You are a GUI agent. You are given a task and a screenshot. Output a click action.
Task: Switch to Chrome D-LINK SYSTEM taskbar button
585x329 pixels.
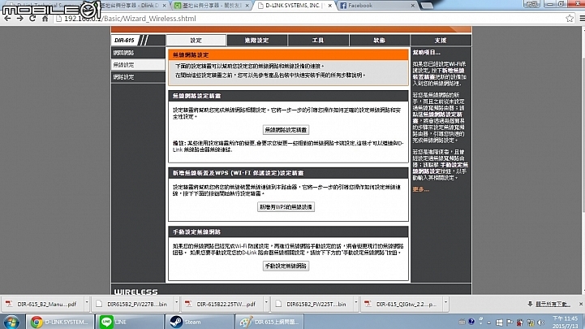(x=60, y=322)
